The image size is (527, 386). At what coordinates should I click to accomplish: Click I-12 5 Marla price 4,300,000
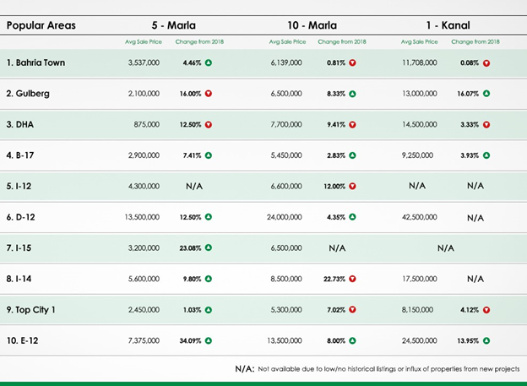(x=144, y=187)
